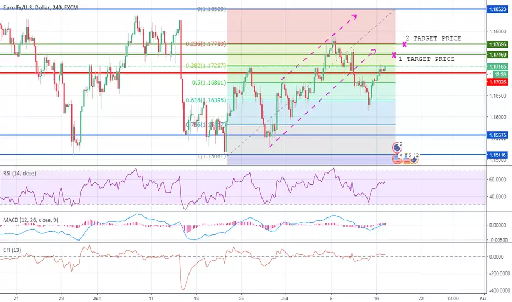Click the 1.17185 current price label

point(498,66)
